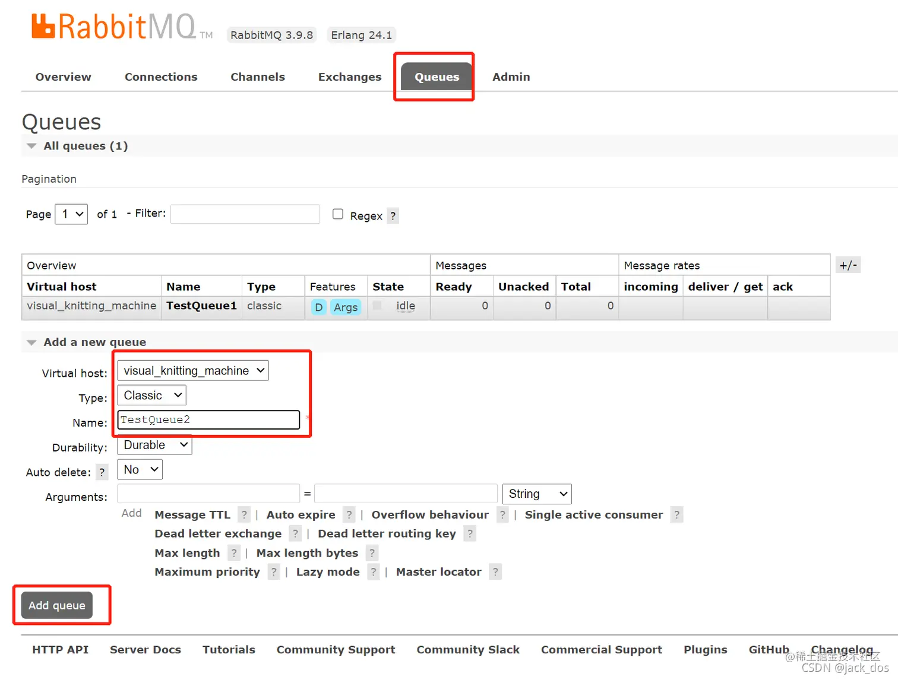The image size is (898, 680).
Task: Show Dead letter routing key help icon
Action: 470,533
